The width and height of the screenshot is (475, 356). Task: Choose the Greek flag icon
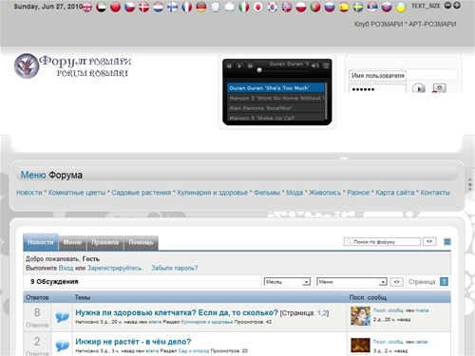tap(216, 7)
